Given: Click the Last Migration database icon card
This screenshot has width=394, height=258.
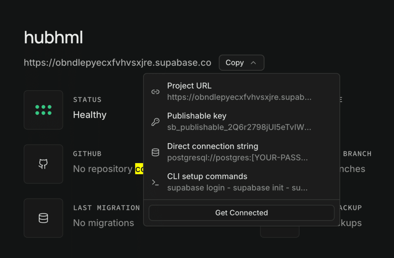Looking at the screenshot, I should coord(43,218).
